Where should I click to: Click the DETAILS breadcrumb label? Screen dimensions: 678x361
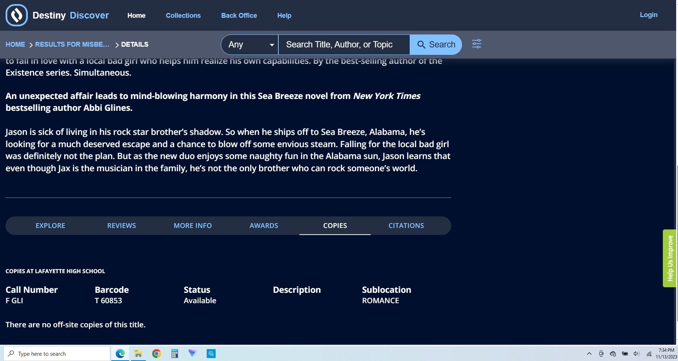(x=135, y=44)
